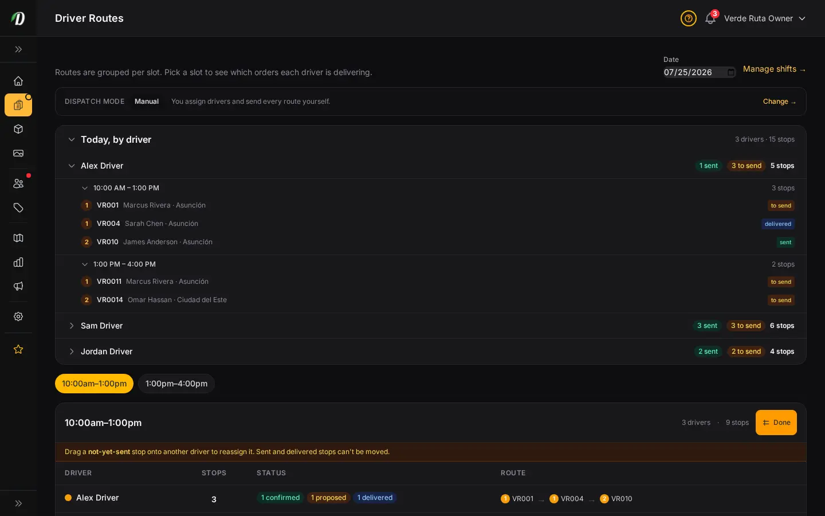
Task: Click VR004 stop in the route column
Action: pyautogui.click(x=567, y=499)
